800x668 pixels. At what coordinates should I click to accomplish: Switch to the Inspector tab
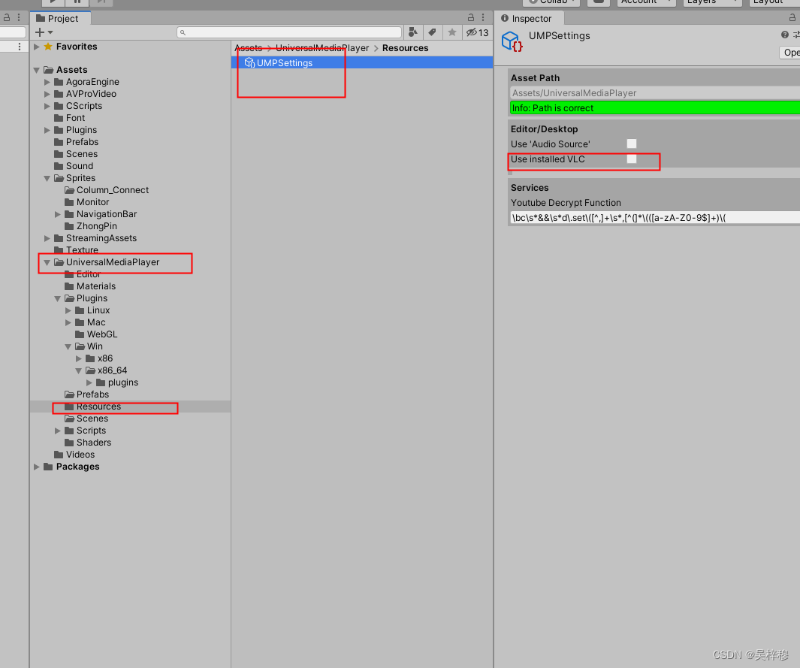530,18
